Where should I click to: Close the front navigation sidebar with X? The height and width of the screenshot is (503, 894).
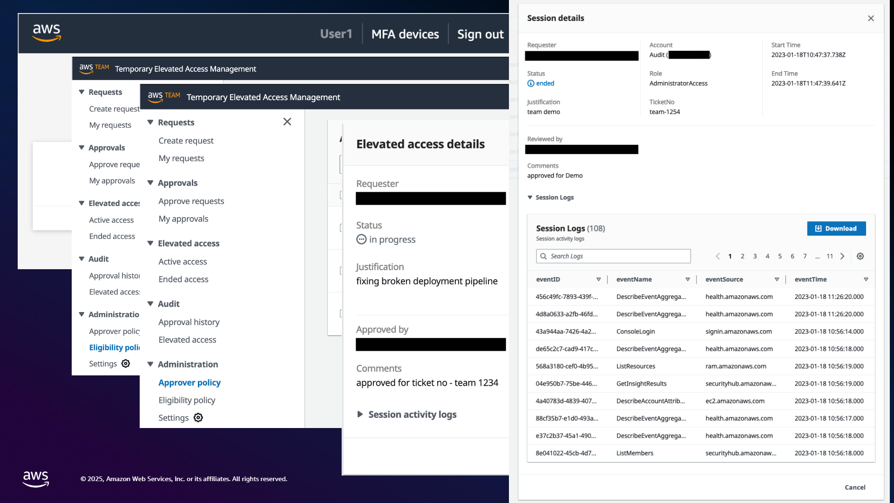[287, 122]
